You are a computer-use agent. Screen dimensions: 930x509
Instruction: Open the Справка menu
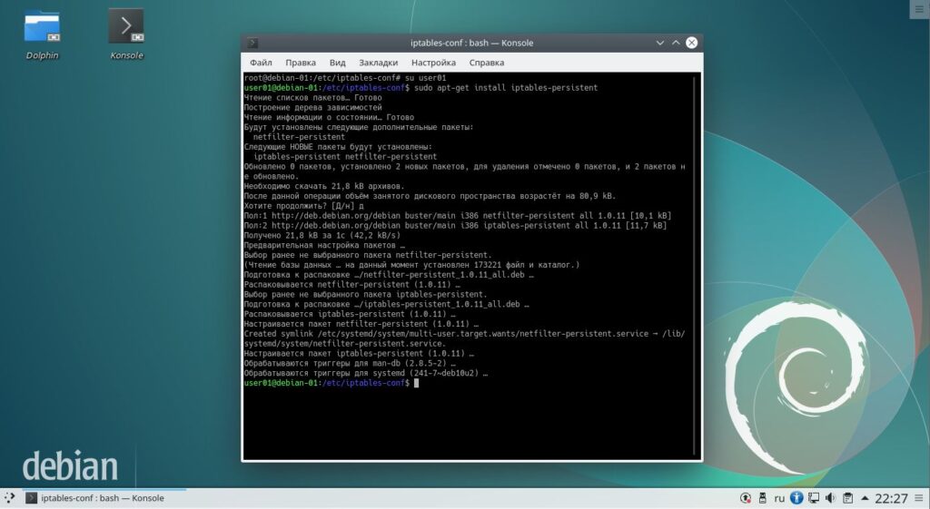(x=487, y=63)
